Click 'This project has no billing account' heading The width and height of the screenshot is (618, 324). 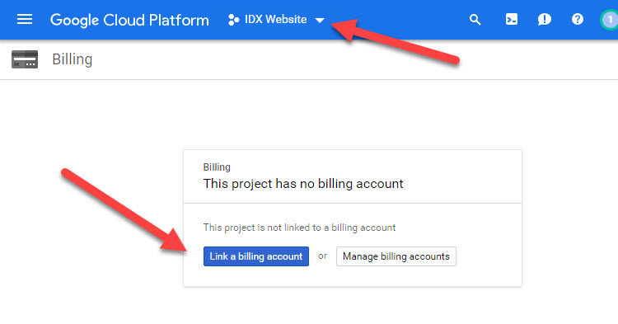point(303,184)
